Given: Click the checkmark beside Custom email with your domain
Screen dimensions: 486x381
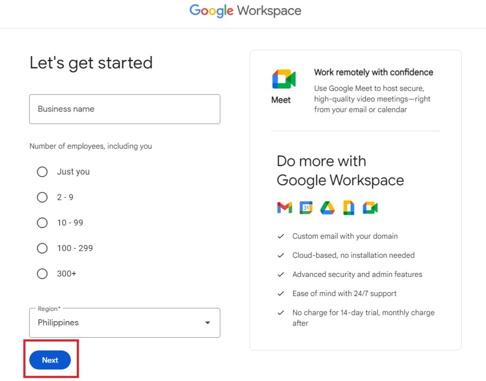Looking at the screenshot, I should [280, 236].
